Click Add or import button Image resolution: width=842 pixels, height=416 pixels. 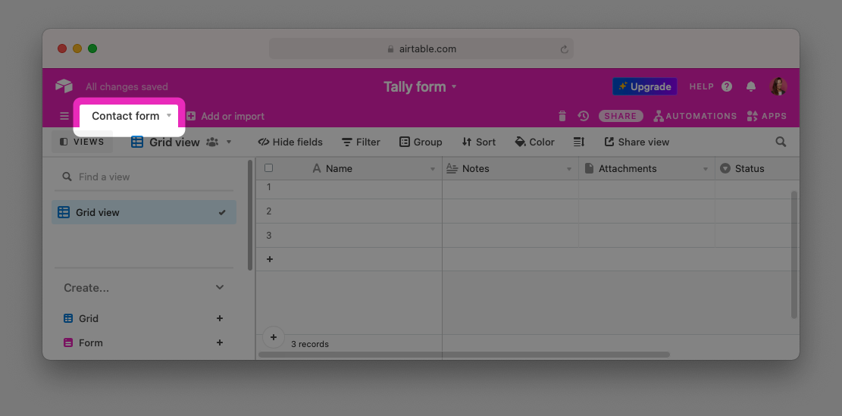226,116
